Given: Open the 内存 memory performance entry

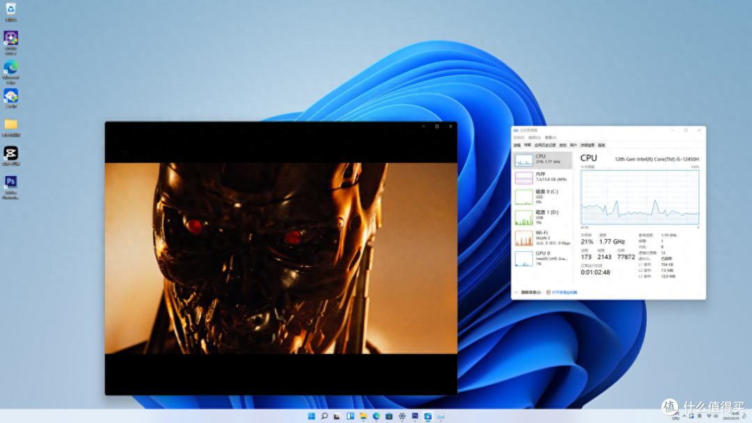Looking at the screenshot, I should pos(542,177).
